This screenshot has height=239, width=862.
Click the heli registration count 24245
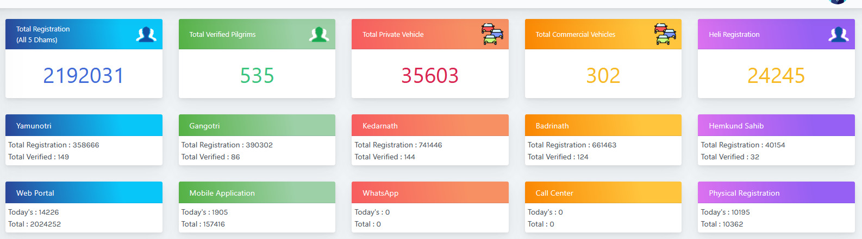tap(776, 75)
